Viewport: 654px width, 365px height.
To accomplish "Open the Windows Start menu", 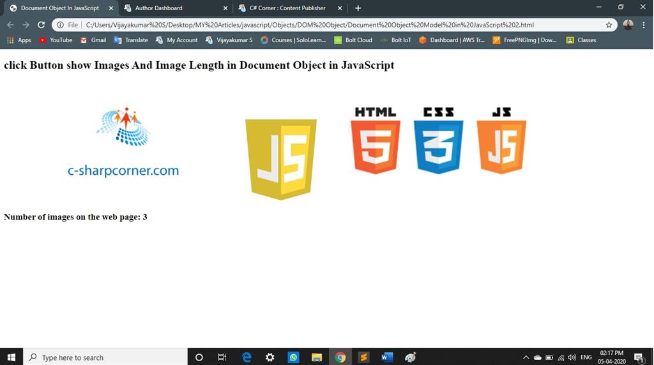I will pos(11,357).
